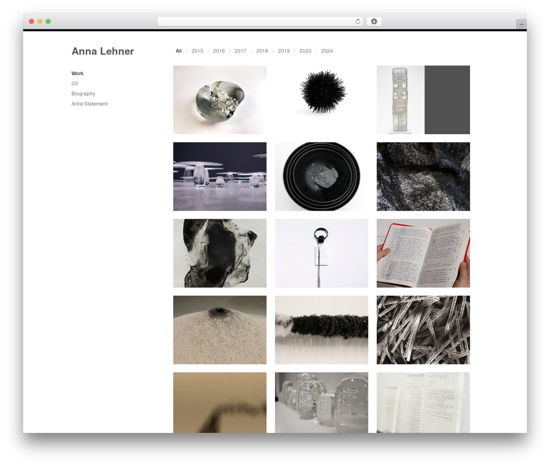Filter works by year 2020
The width and height of the screenshot is (550, 466).
coord(306,51)
